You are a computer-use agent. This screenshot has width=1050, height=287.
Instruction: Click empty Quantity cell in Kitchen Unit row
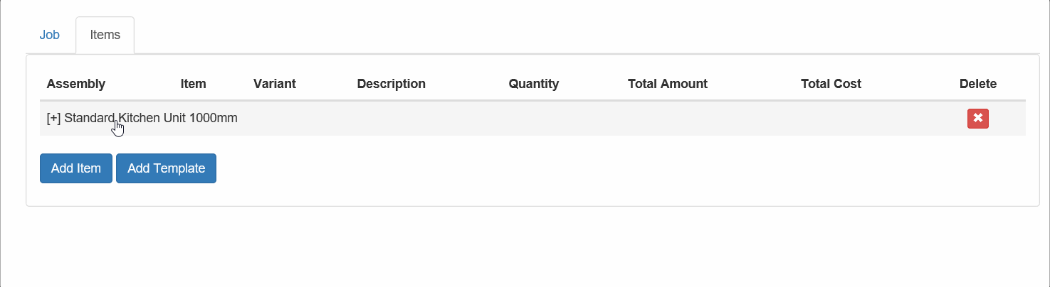pyautogui.click(x=562, y=119)
